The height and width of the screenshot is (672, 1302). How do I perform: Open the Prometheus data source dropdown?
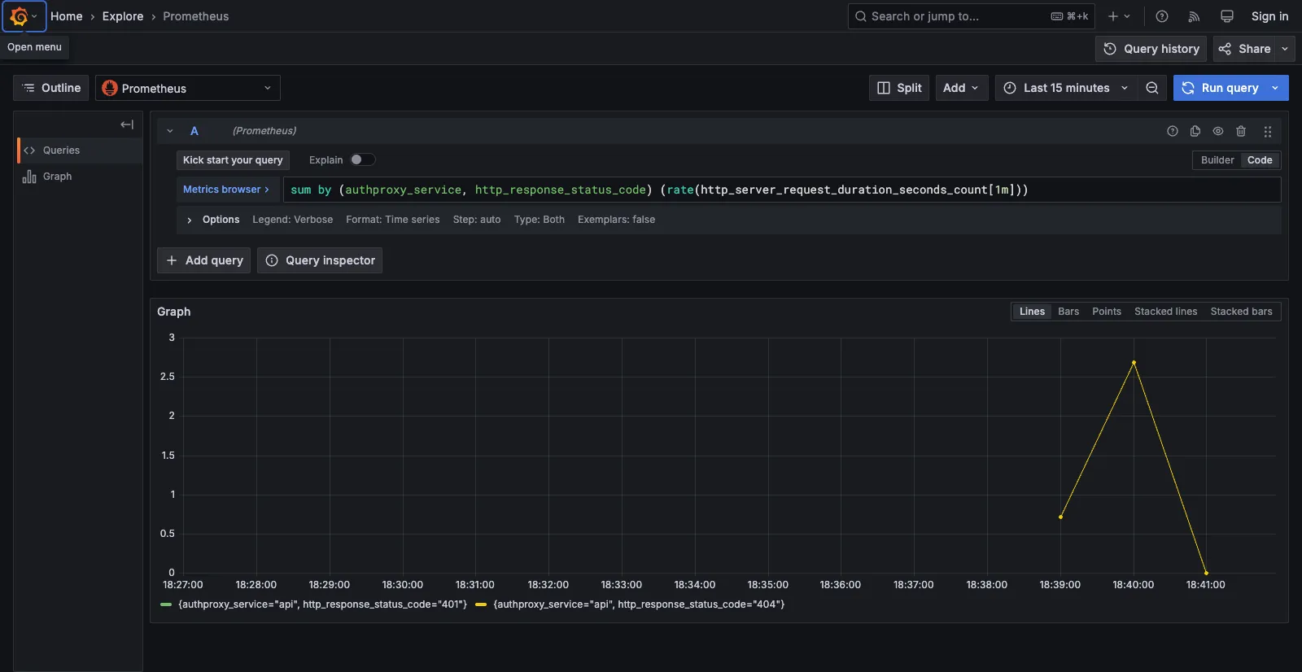tap(188, 88)
